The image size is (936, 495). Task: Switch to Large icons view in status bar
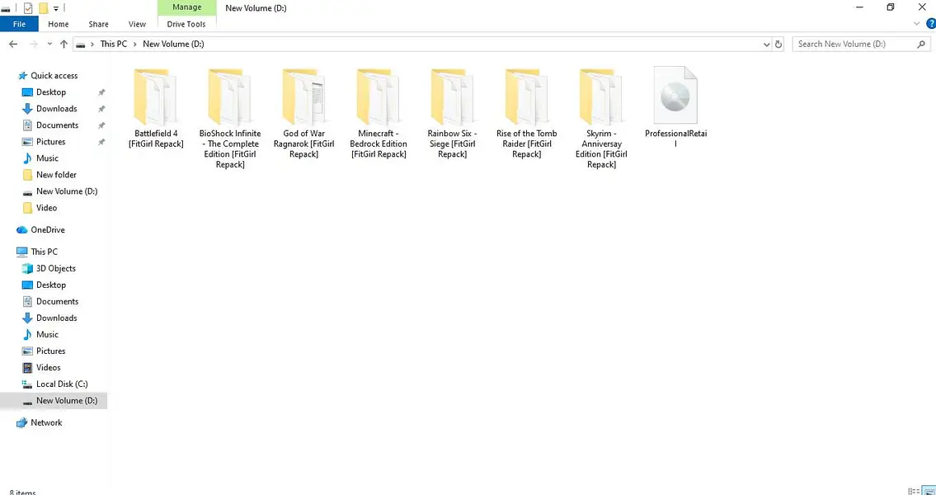pyautogui.click(x=929, y=491)
